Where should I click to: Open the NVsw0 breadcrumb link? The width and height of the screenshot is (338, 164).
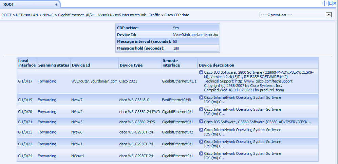(48, 15)
